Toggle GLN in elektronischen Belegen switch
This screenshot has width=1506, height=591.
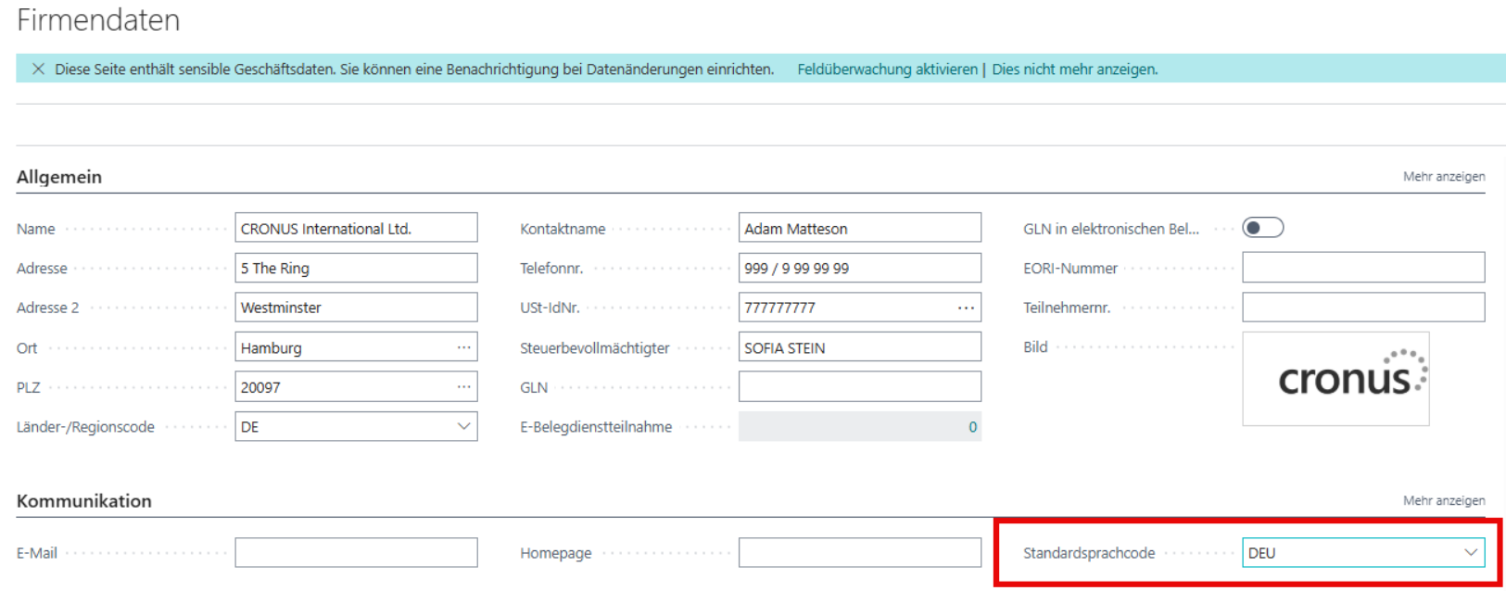point(1262,228)
